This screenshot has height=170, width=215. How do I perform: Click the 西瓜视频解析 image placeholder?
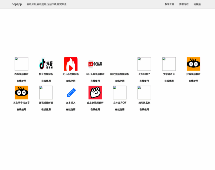21,64
